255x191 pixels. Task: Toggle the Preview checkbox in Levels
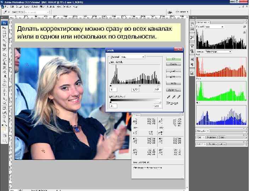click(167, 103)
